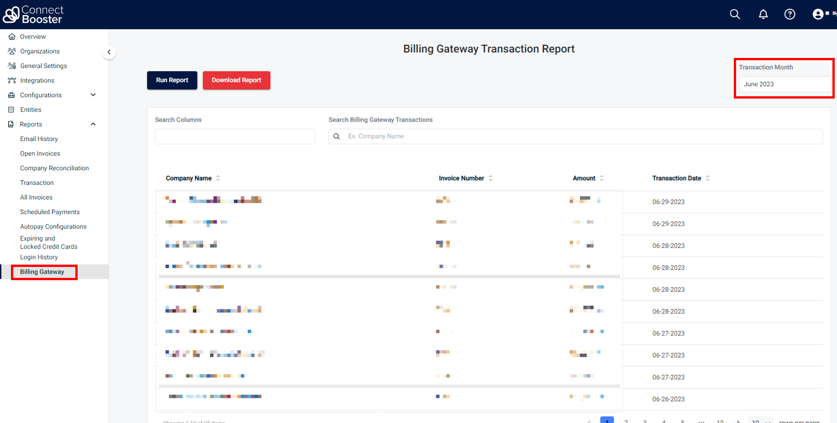Click the user profile avatar icon

817,14
